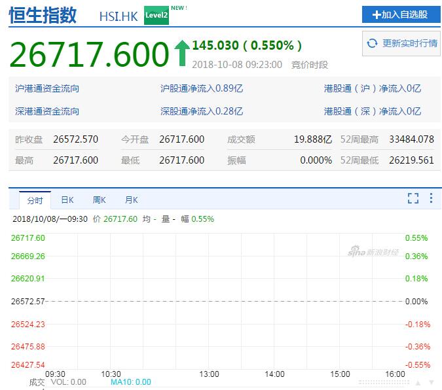This screenshot has height=390, width=442.
Task: Switch to the 日K tab
Action: pos(67,200)
